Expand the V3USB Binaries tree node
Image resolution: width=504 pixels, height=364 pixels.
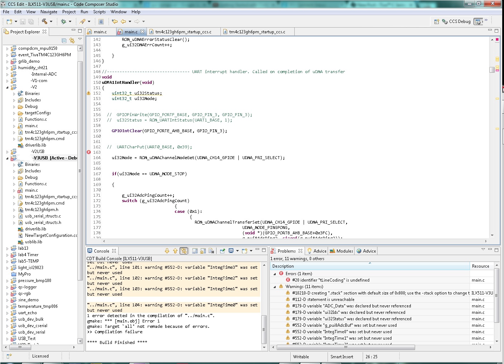tap(14, 165)
